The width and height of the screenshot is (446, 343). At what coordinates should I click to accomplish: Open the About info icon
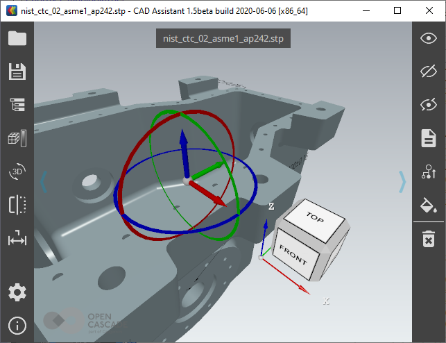click(17, 325)
